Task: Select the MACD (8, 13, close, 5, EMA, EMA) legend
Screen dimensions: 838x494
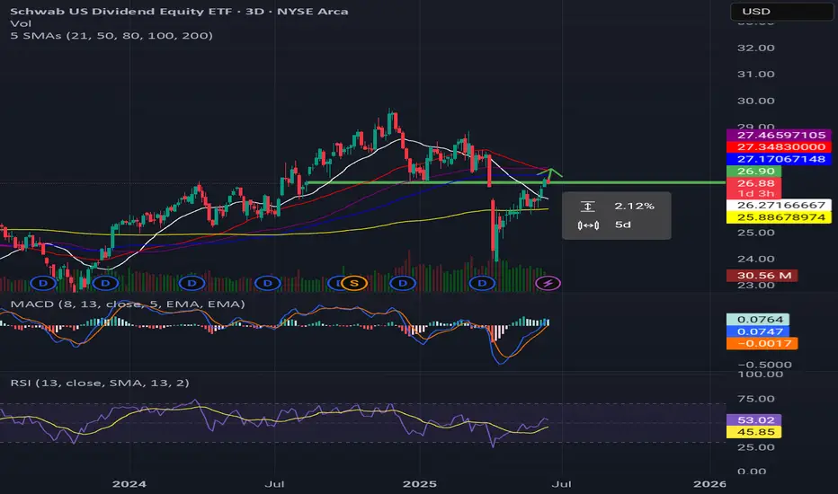Action: coord(128,304)
